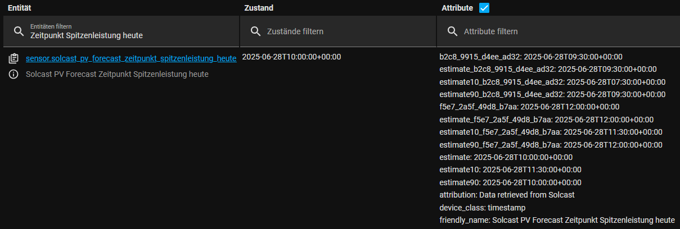Click the Solcast PV Forecast name beside the info icon
This screenshot has width=680, height=229.
(x=117, y=74)
